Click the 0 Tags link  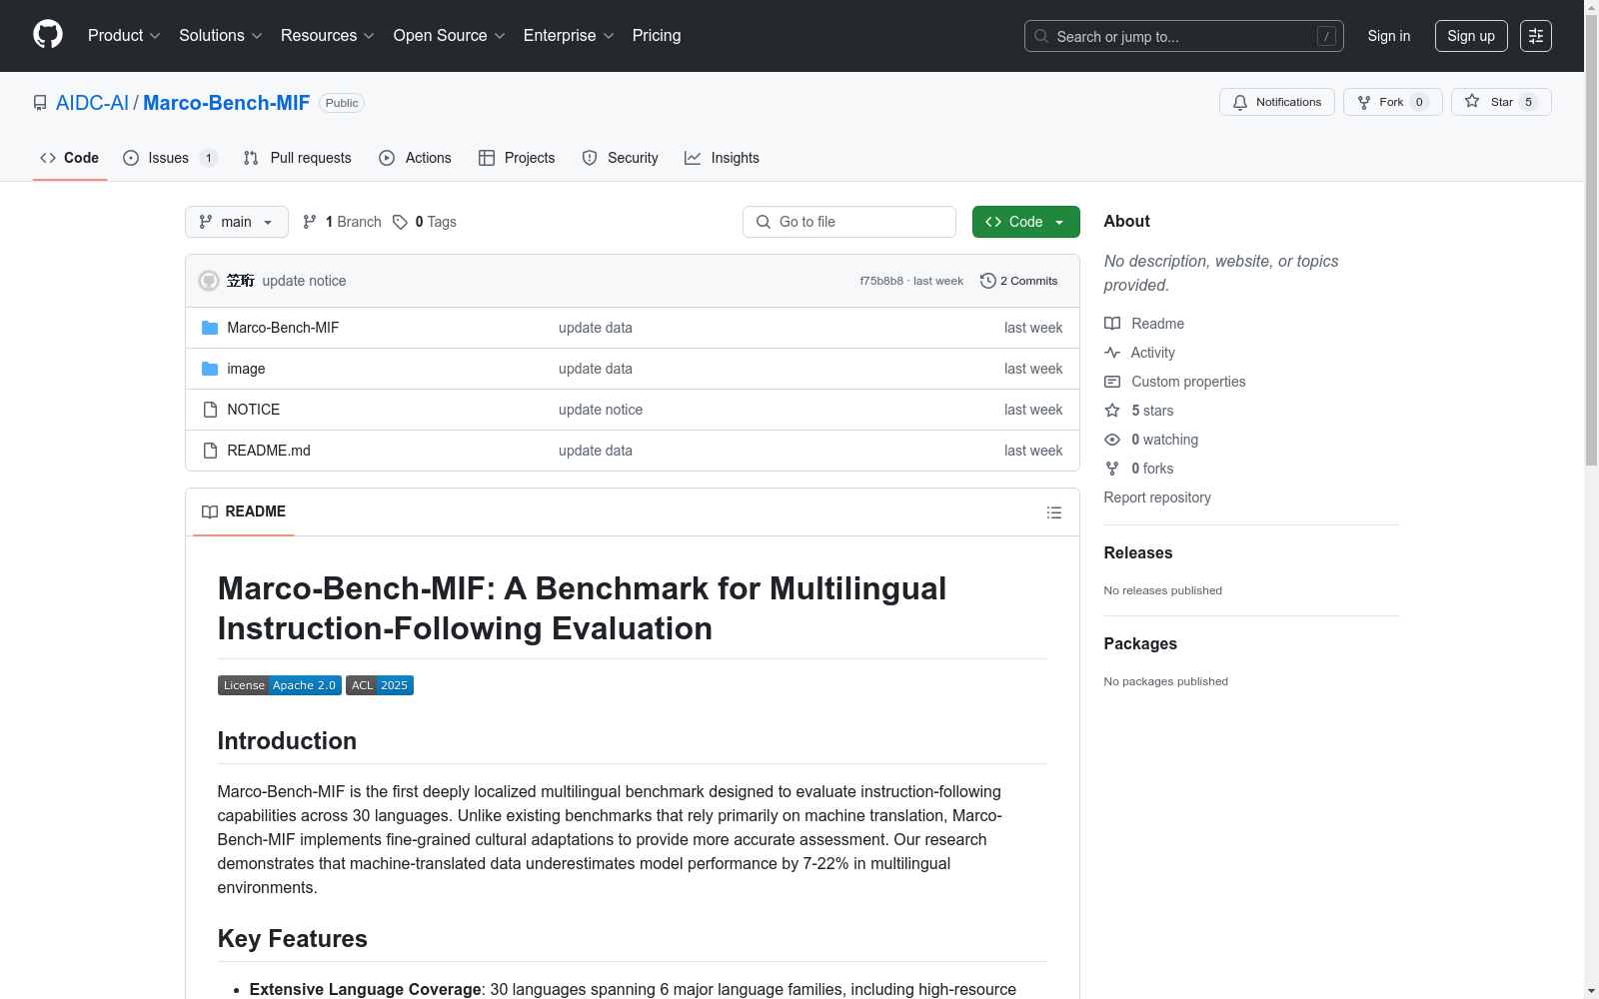click(x=425, y=222)
